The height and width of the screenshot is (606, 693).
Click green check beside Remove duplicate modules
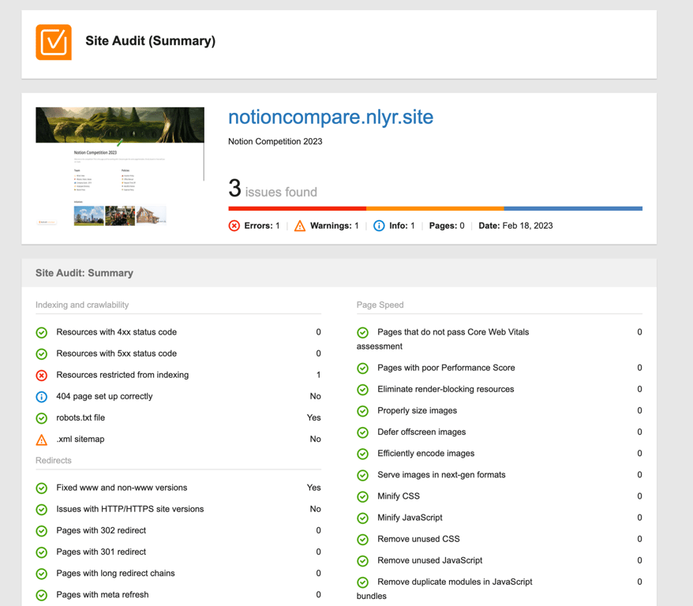point(363,582)
